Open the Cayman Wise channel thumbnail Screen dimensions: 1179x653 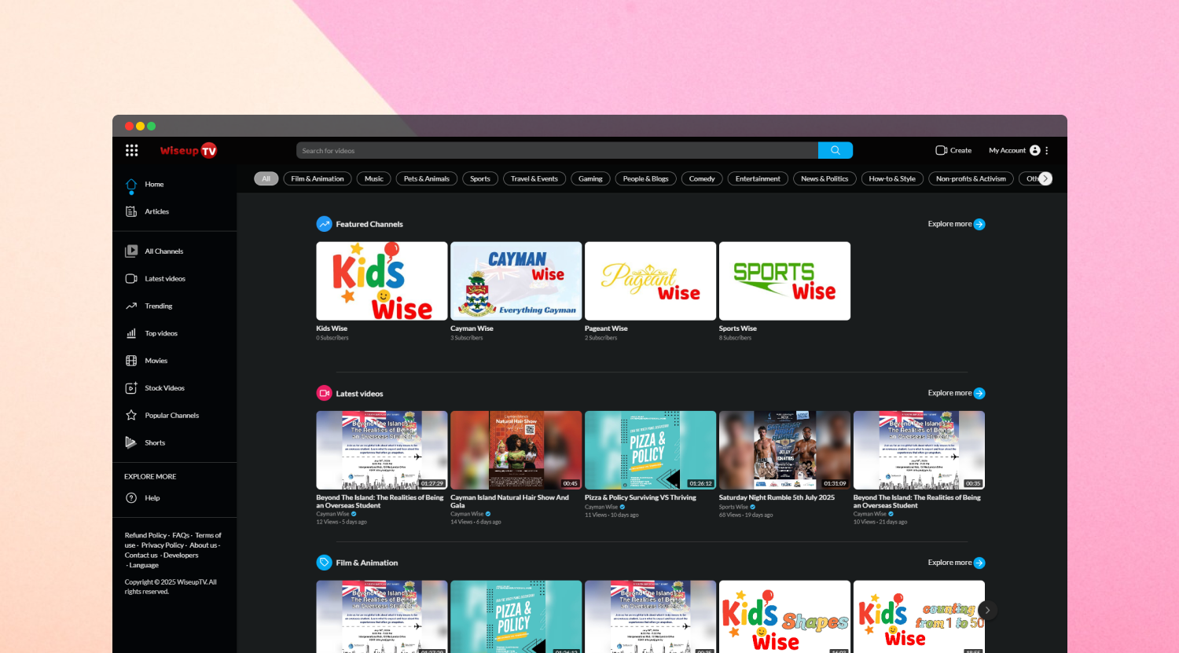tap(516, 281)
